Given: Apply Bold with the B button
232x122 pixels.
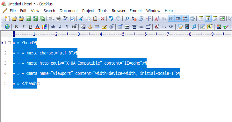Looking at the screenshot, I should pos(16,27).
